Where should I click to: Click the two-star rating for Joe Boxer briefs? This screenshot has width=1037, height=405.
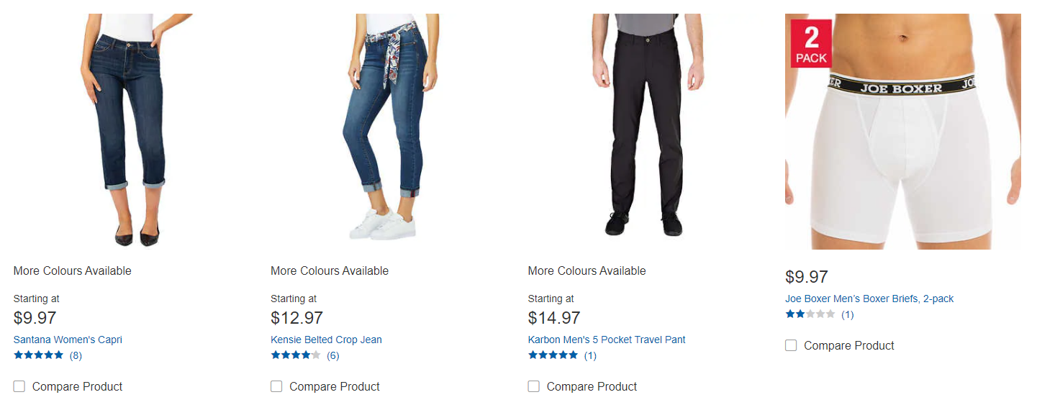(x=810, y=314)
